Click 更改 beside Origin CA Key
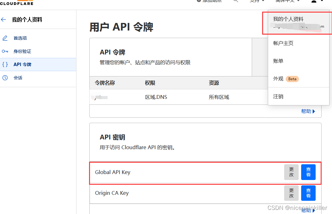This screenshot has height=214, width=332. pyautogui.click(x=291, y=193)
